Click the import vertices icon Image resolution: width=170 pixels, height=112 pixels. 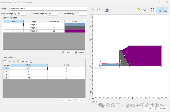point(31,61)
